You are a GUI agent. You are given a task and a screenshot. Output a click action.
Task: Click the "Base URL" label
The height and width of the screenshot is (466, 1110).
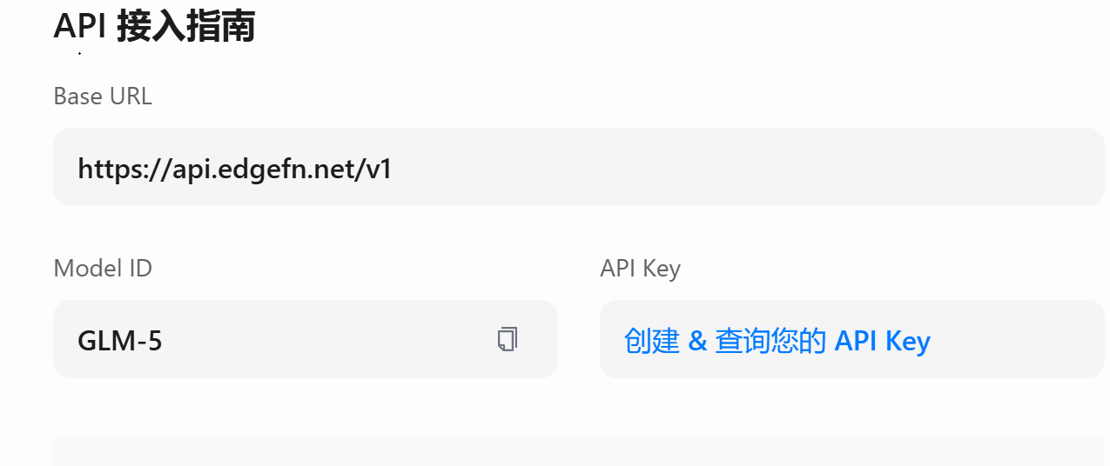(x=103, y=96)
